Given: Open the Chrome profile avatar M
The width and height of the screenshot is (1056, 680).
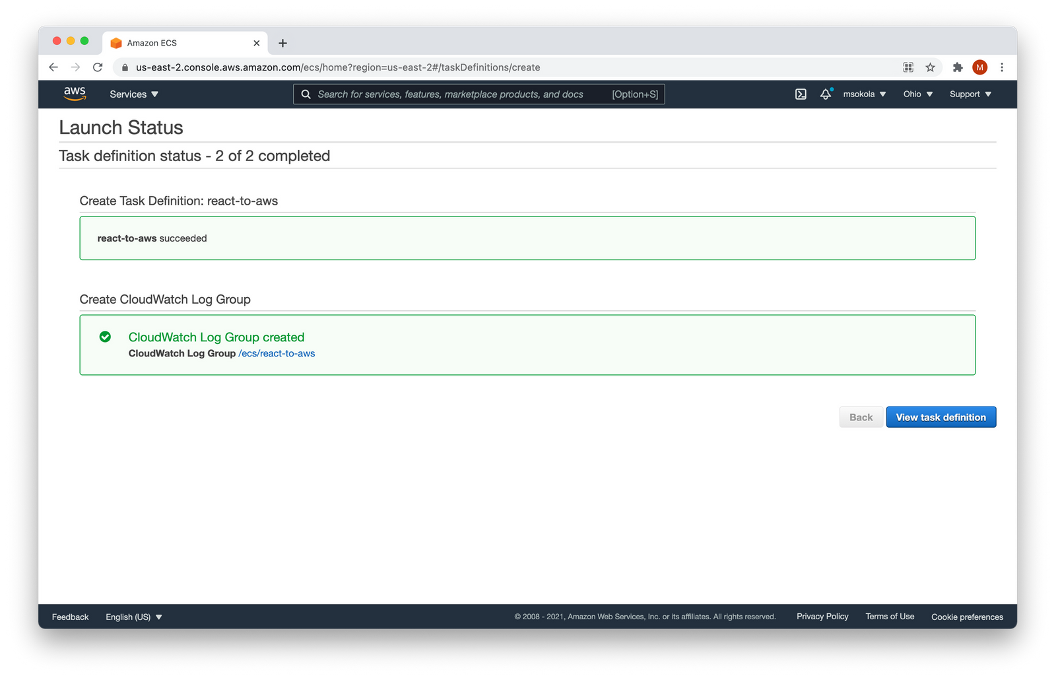Looking at the screenshot, I should [x=980, y=67].
